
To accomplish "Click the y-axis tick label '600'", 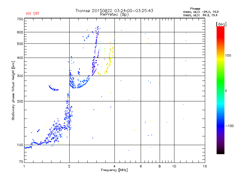I will (20, 32).
